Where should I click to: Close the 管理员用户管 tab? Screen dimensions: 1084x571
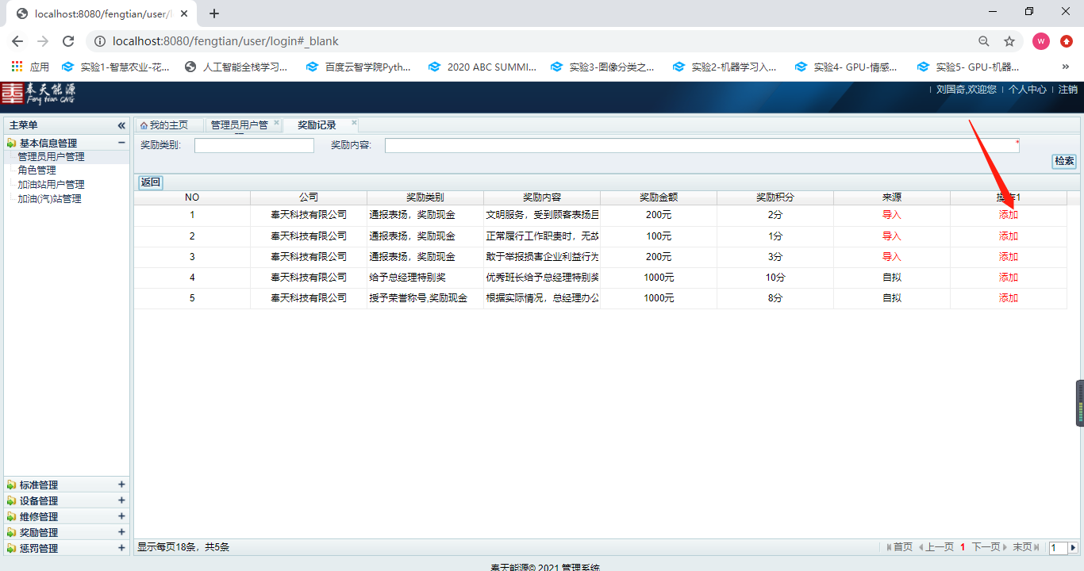pos(276,123)
